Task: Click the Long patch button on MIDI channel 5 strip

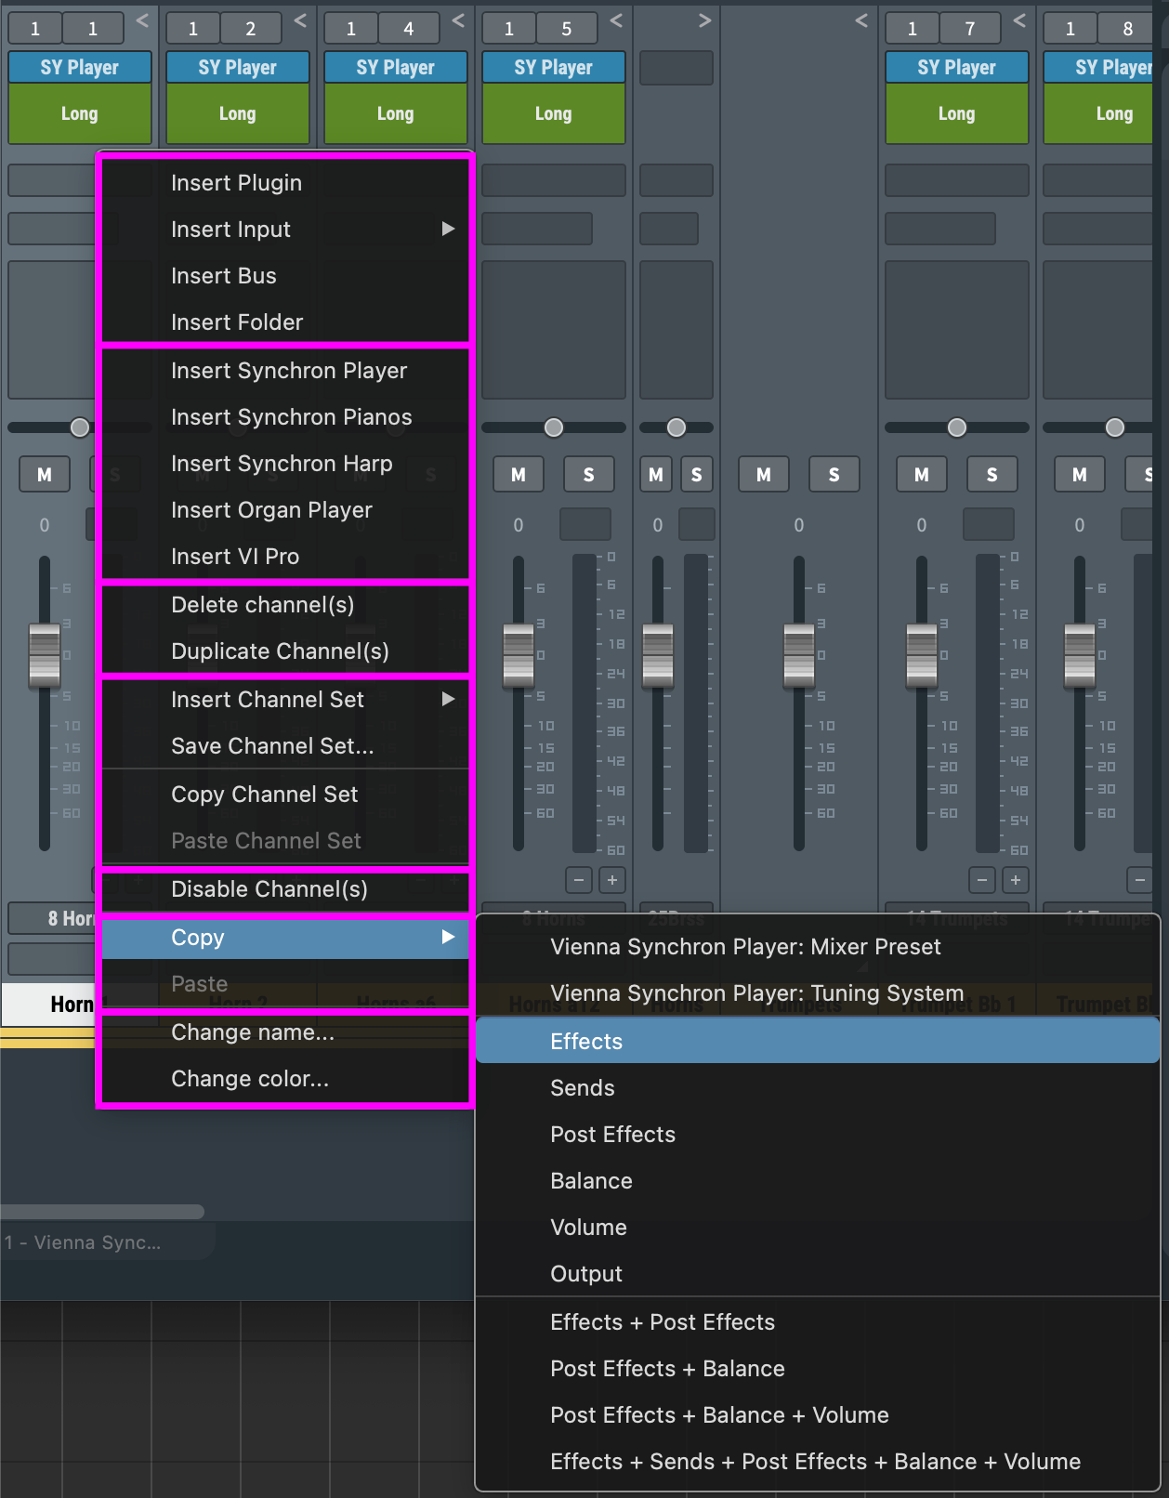Action: pyautogui.click(x=553, y=114)
